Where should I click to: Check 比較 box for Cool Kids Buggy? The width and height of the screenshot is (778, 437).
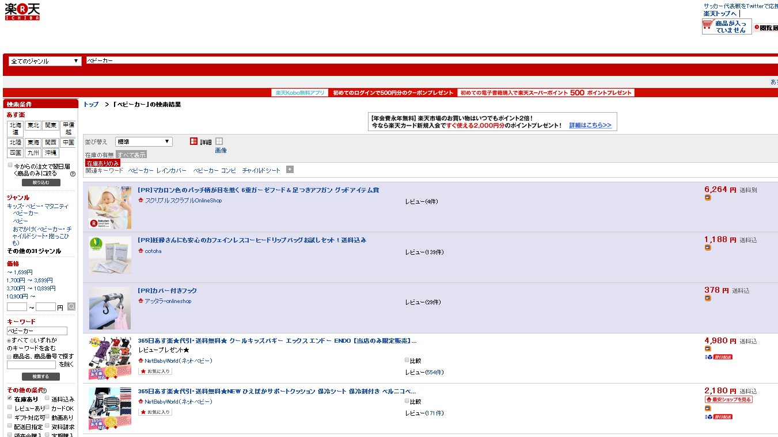coord(407,360)
